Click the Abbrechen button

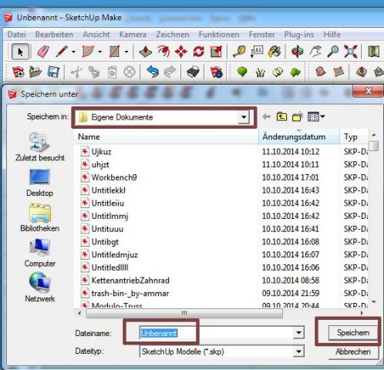pyautogui.click(x=353, y=351)
